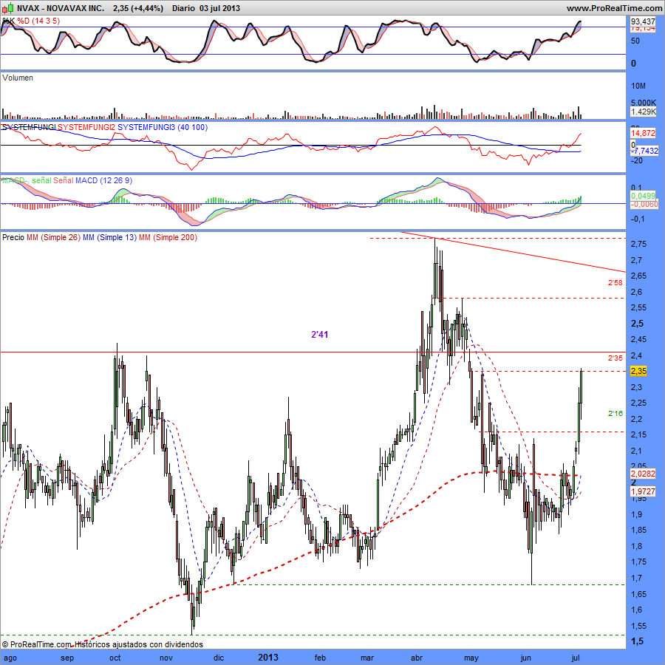Click the 1,5 price axis label
The height and width of the screenshot is (665, 665).
click(x=637, y=641)
